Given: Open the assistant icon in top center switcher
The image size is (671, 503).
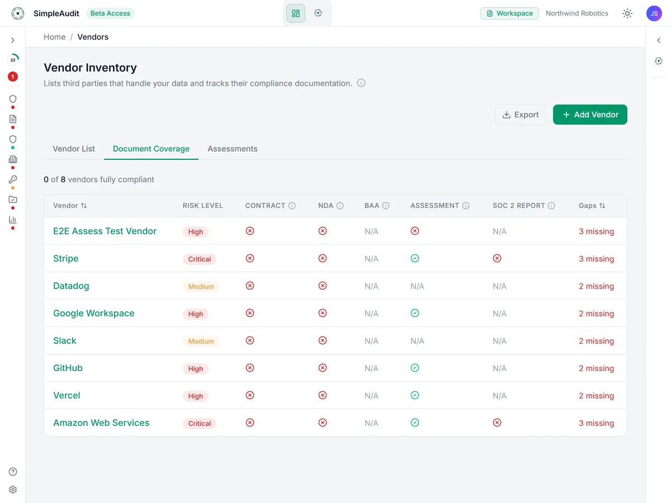Looking at the screenshot, I should 318,13.
